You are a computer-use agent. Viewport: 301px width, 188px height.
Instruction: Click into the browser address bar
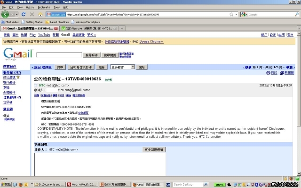pyautogui.click(x=147, y=15)
